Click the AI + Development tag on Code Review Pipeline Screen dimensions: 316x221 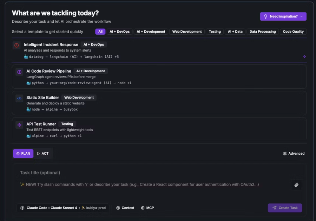point(91,71)
